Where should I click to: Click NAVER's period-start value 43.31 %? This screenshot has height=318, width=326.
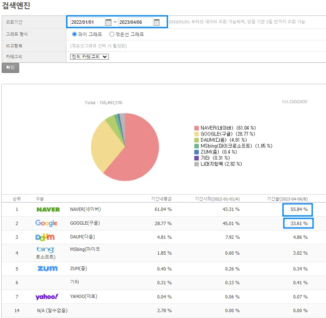coord(231,209)
